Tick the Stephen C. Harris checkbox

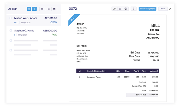click(x=11, y=30)
